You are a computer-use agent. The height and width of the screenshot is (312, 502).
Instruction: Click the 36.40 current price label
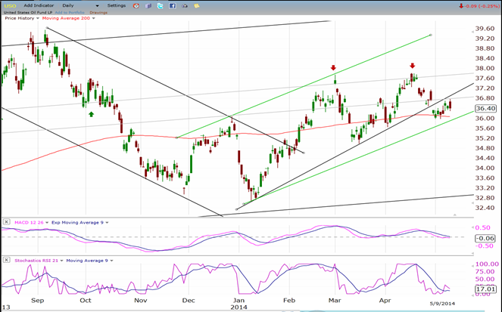click(x=485, y=109)
